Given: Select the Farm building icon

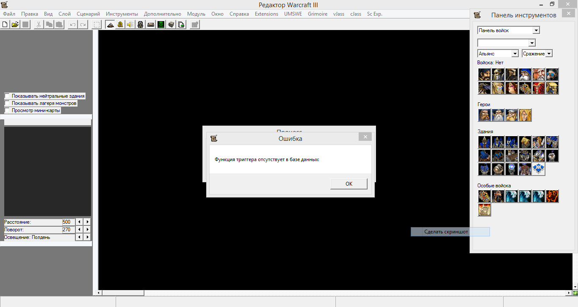Looking at the screenshot, I should click(525, 142).
